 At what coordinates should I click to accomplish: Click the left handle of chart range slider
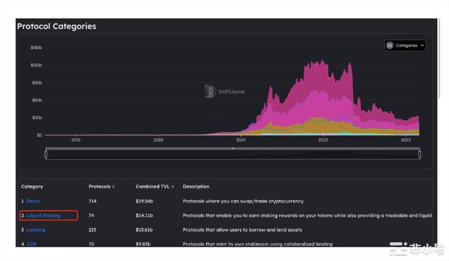[x=46, y=154]
